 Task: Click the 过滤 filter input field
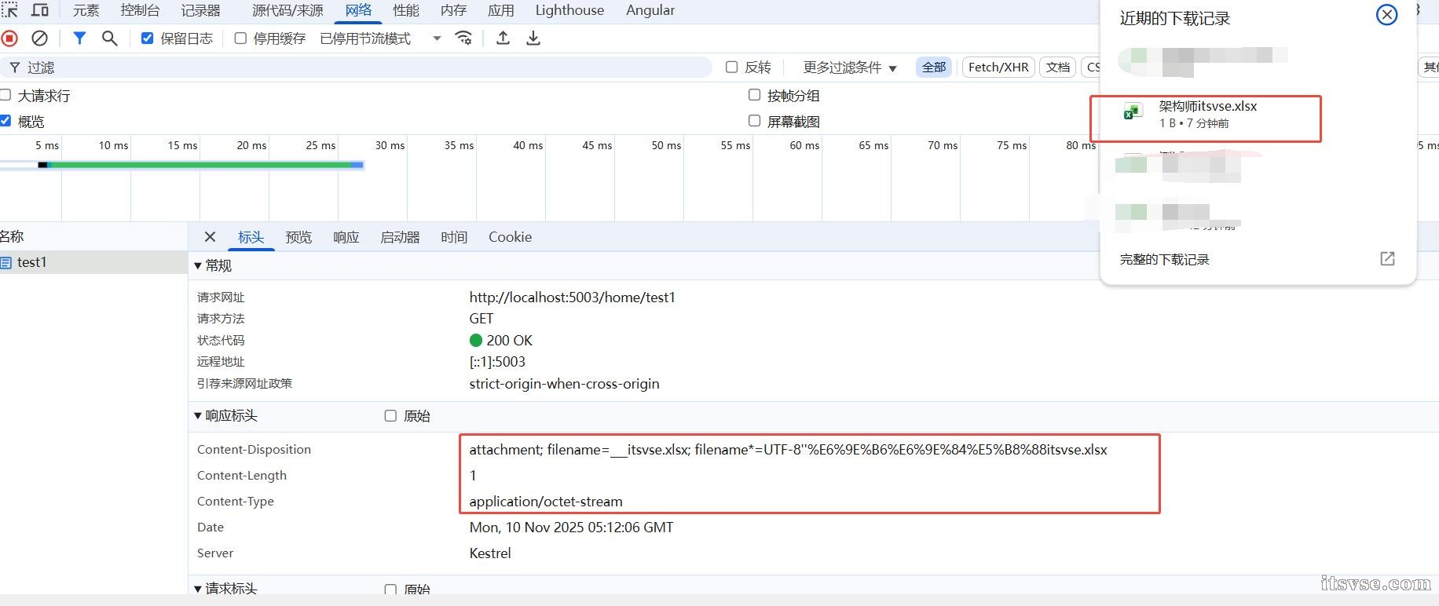tap(356, 68)
